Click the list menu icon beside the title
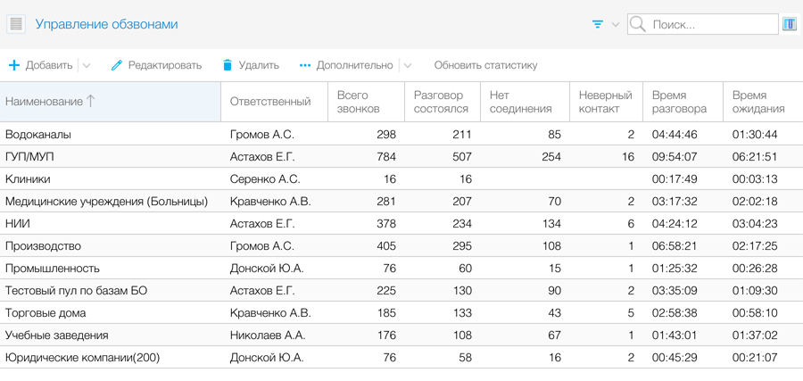The width and height of the screenshot is (803, 381). pyautogui.click(x=16, y=24)
